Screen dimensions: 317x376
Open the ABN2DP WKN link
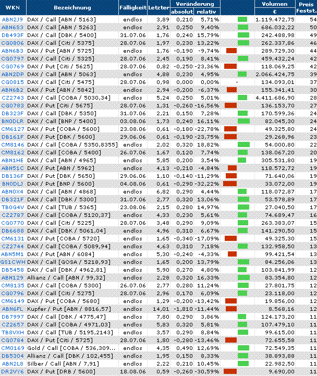click(x=13, y=75)
